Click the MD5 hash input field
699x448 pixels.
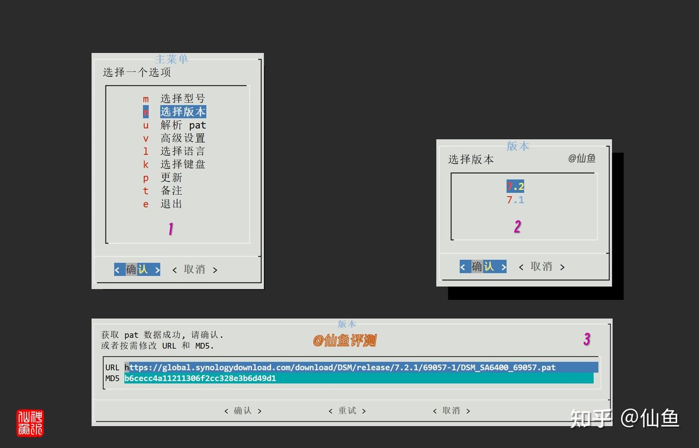pyautogui.click(x=359, y=378)
